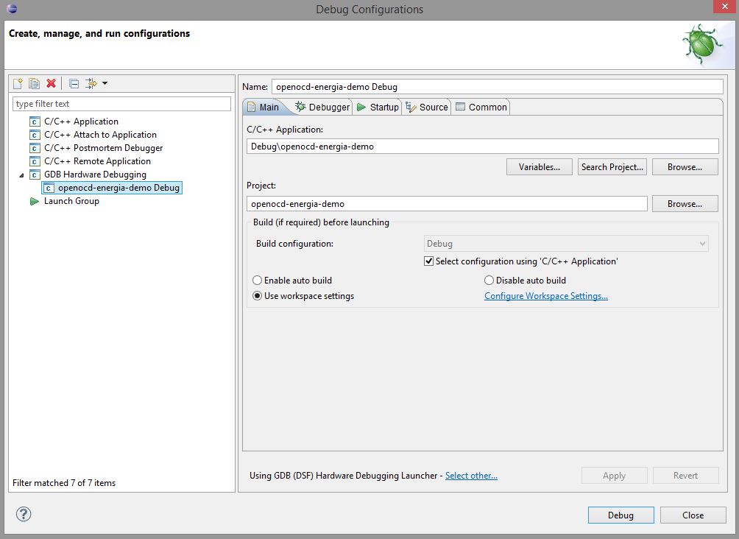Image resolution: width=739 pixels, height=539 pixels.
Task: Click 'Filter matched 7 of 7 items' text
Action: coord(64,483)
